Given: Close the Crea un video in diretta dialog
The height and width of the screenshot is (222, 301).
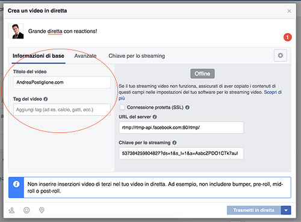Looking at the screenshot, I should click(x=289, y=11).
